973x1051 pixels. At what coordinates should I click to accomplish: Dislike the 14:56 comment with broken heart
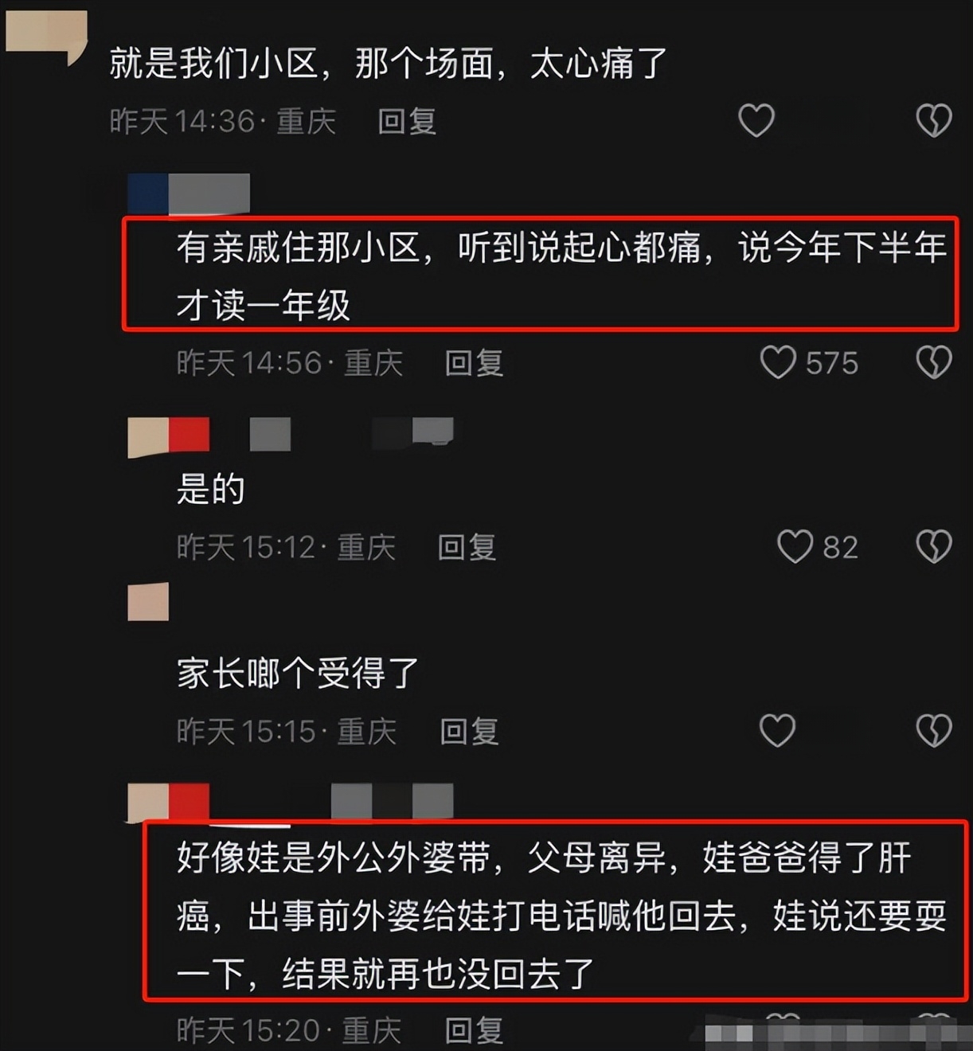[x=933, y=362]
